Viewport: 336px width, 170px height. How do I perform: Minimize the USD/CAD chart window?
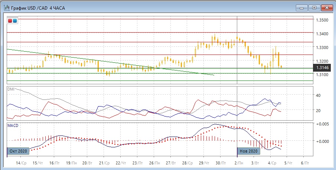pyautogui.click(x=302, y=7)
